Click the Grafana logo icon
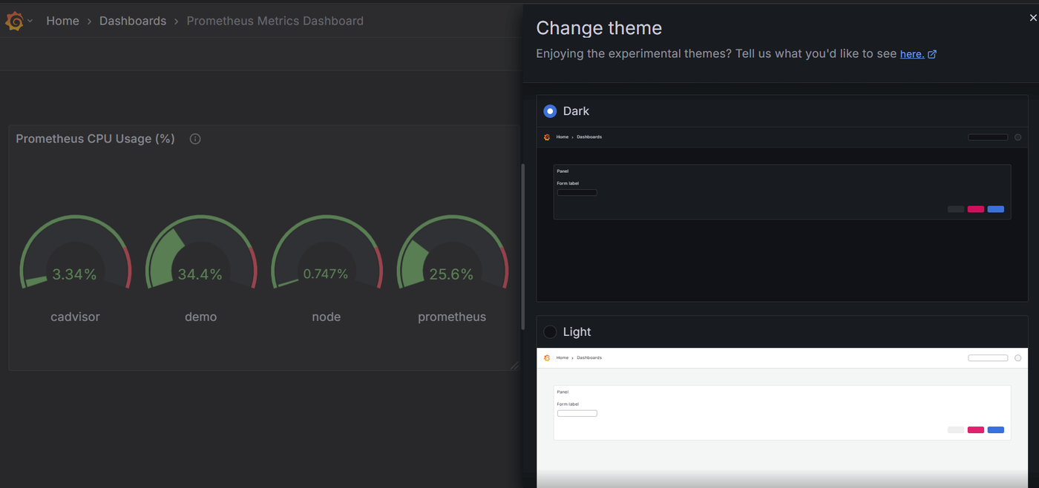Screen dimensions: 1039x488 14,21
